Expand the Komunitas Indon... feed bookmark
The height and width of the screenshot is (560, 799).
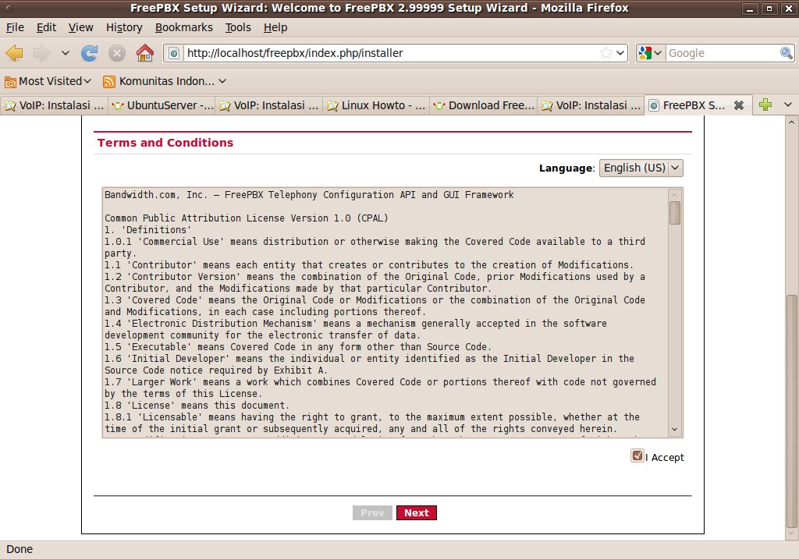(165, 81)
